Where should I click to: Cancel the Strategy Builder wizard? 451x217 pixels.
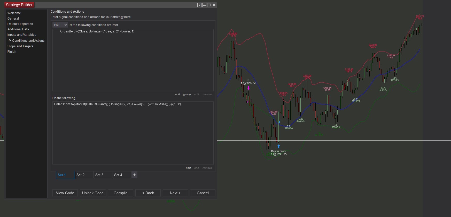tap(203, 193)
